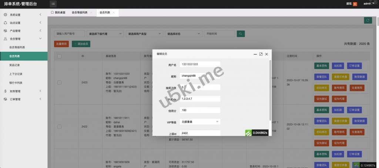This screenshot has width=379, height=168.
Task: Open the VIP等级 dropdown in the dialog
Action: point(200,121)
